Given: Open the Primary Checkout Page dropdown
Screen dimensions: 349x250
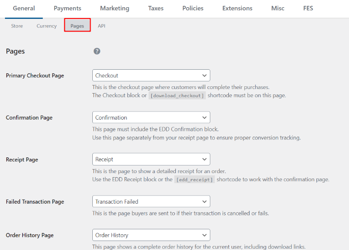Looking at the screenshot, I should [151, 76].
